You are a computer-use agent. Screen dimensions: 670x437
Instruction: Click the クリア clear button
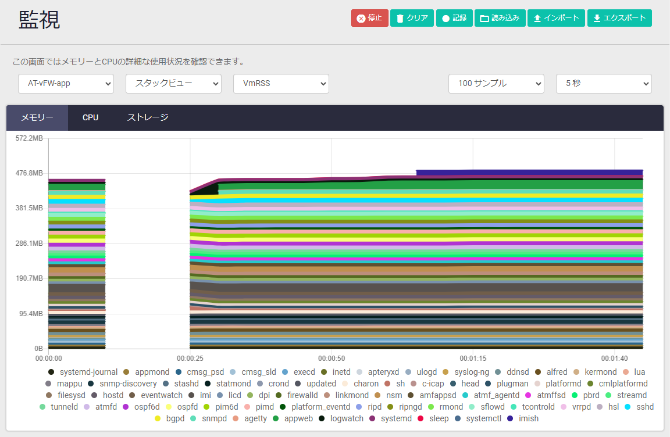(412, 18)
